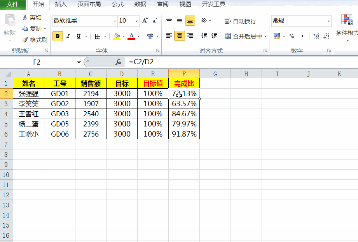
Task: Expand the Name Box dropdown arrow
Action: pos(79,62)
